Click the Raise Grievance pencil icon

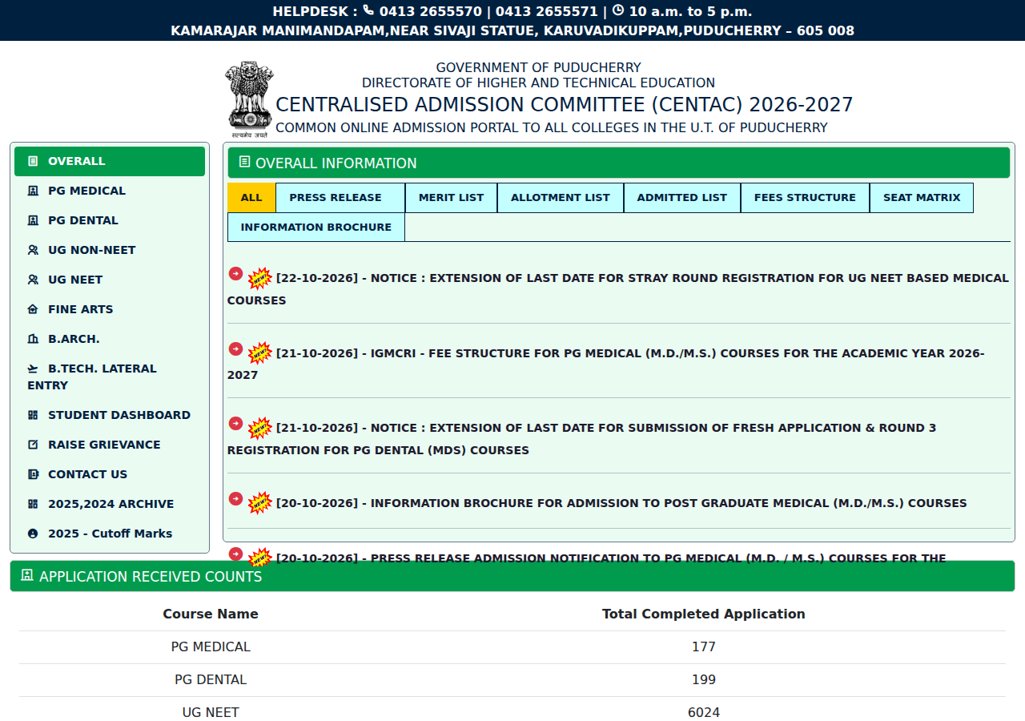click(x=33, y=445)
